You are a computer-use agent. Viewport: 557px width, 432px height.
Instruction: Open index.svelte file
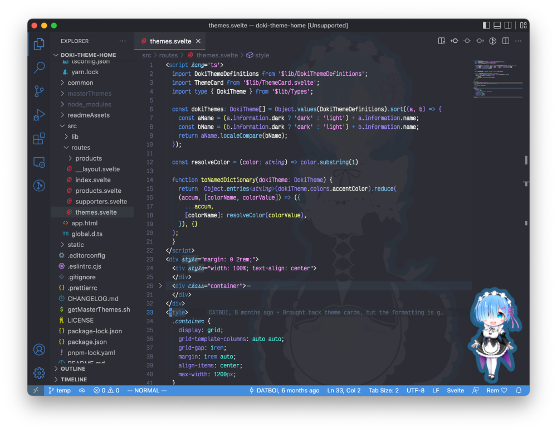(92, 180)
